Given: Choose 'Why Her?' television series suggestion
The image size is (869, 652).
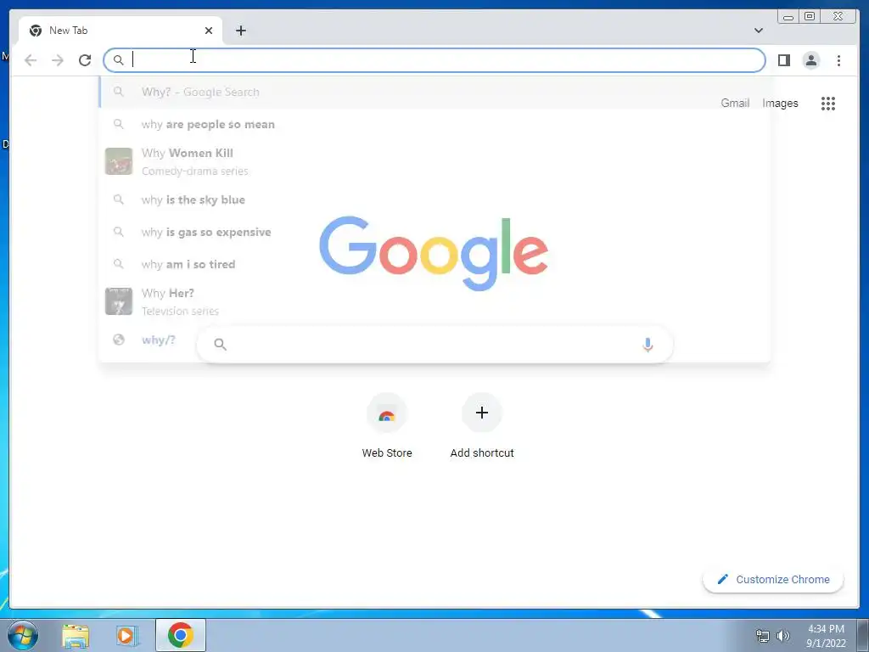Looking at the screenshot, I should coord(434,301).
